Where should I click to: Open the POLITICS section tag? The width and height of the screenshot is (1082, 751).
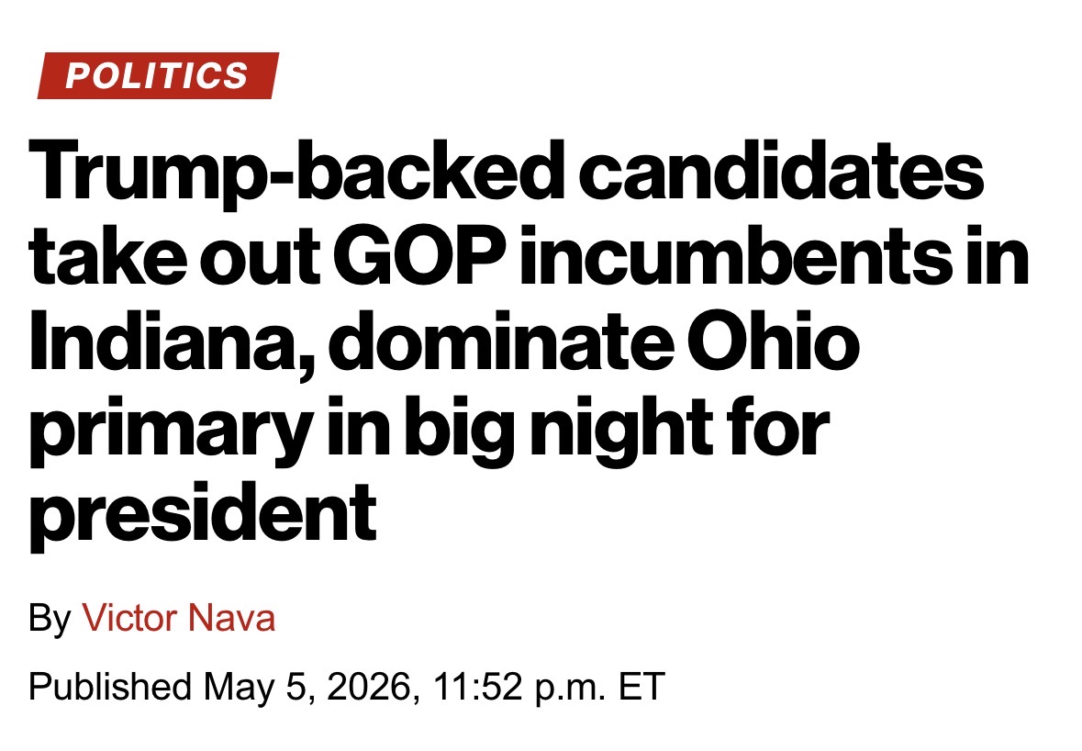tap(158, 75)
